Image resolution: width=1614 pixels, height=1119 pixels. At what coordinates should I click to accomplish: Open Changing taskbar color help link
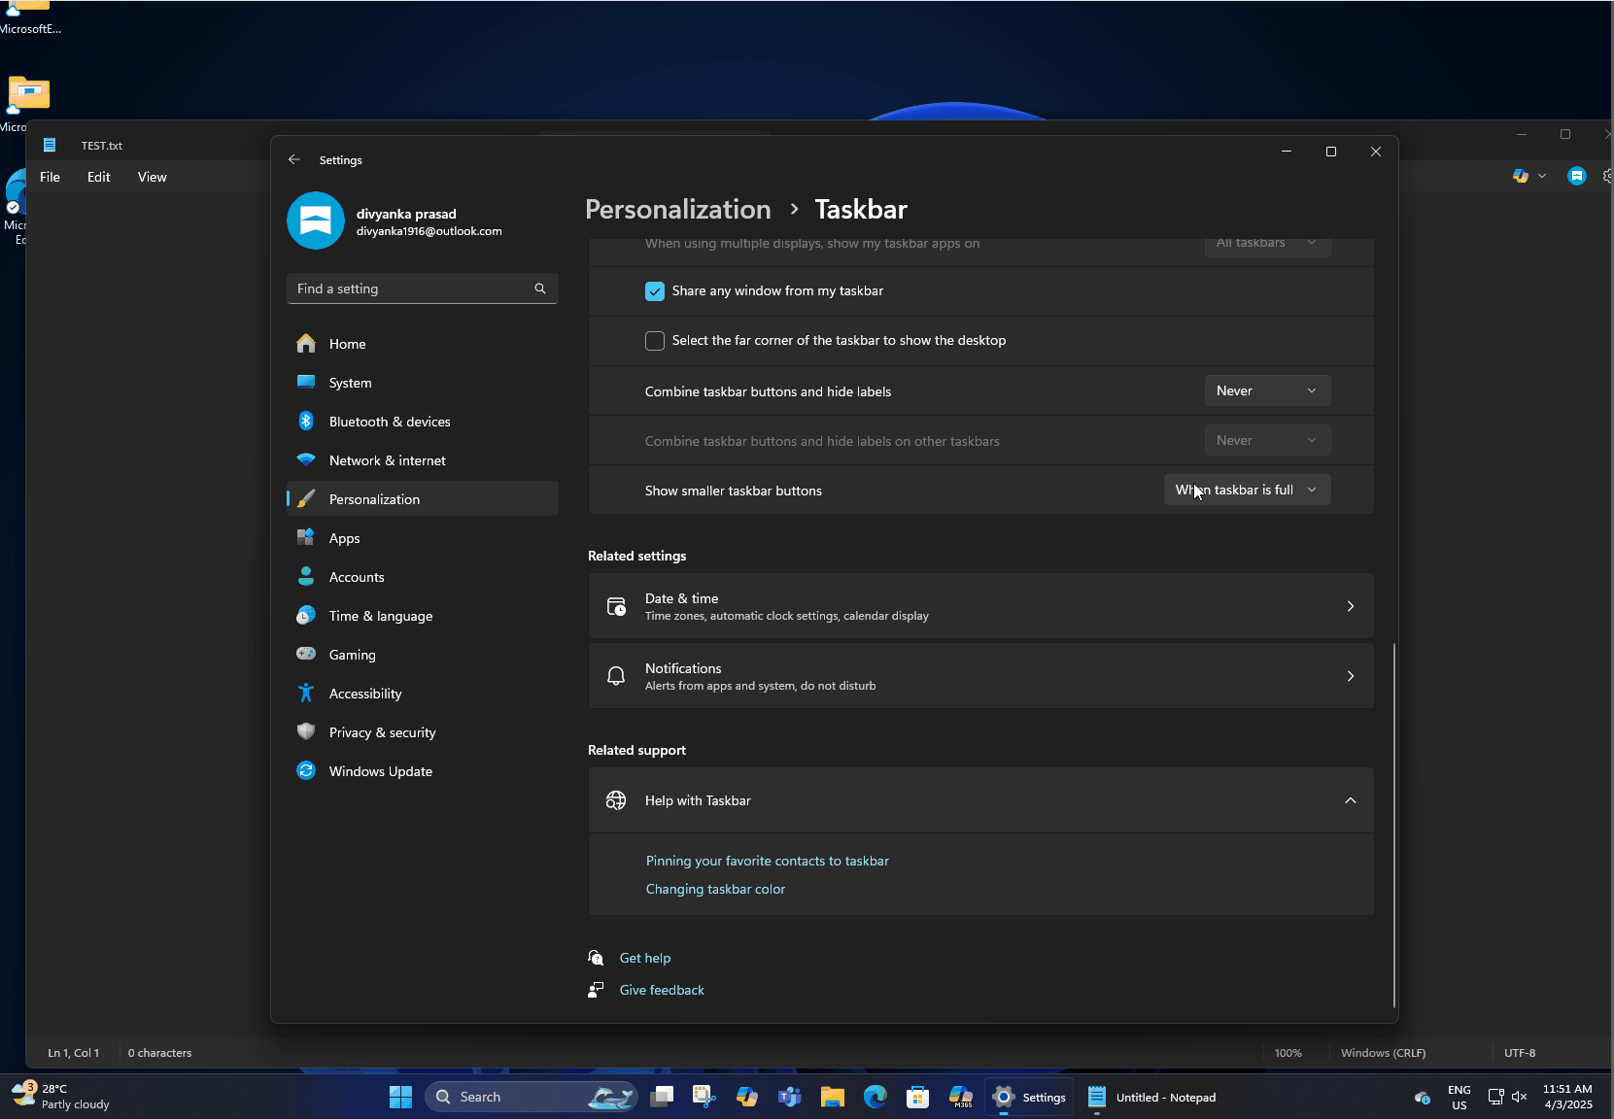click(715, 889)
